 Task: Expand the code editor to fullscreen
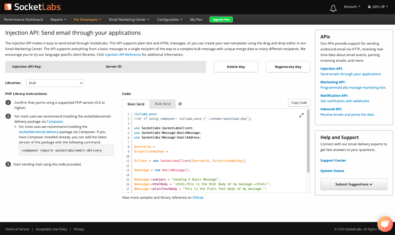tap(301, 115)
